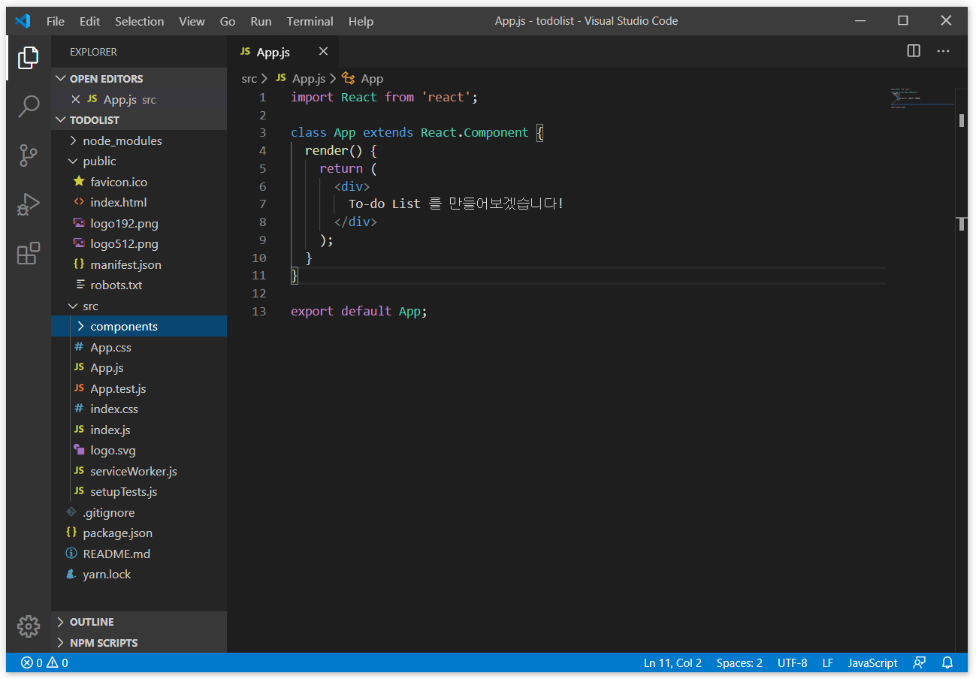Image resolution: width=976 pixels, height=679 pixels.
Task: Click the src breadcrumb item
Action: click(249, 78)
